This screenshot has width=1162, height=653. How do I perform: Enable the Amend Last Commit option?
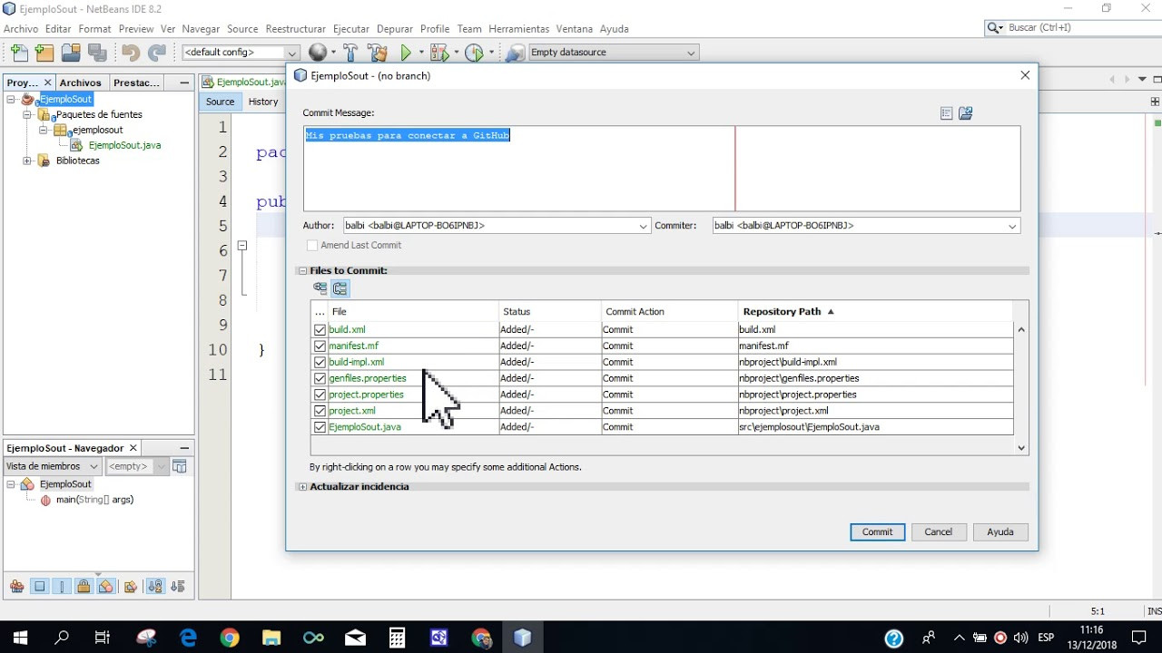tap(312, 245)
